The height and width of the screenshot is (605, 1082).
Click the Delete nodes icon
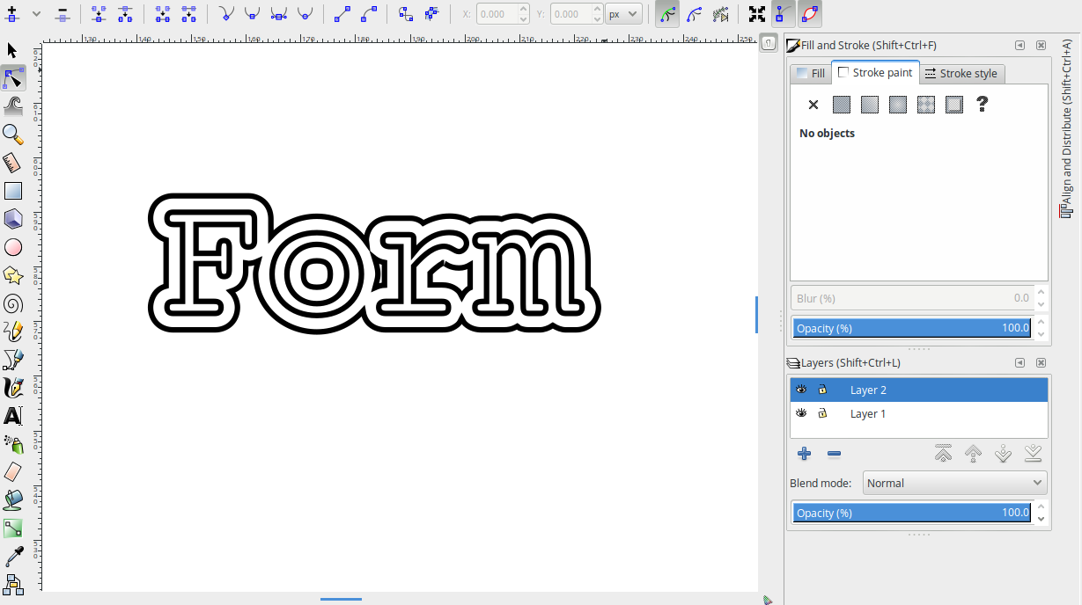tap(62, 14)
